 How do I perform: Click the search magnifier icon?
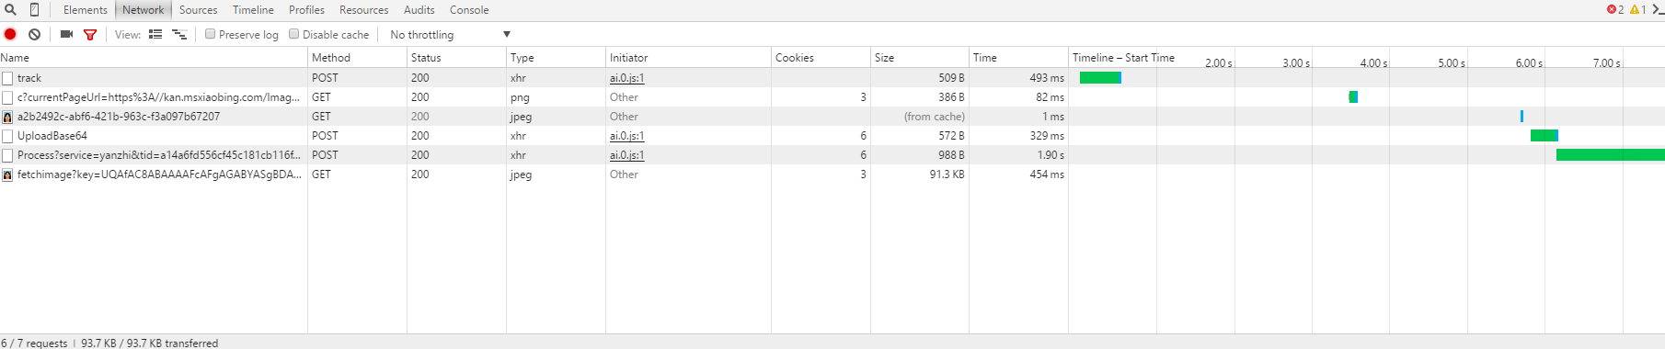pos(11,10)
